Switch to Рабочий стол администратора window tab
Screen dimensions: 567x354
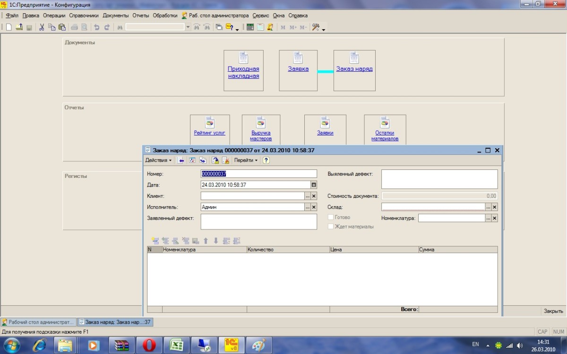[x=38, y=322]
